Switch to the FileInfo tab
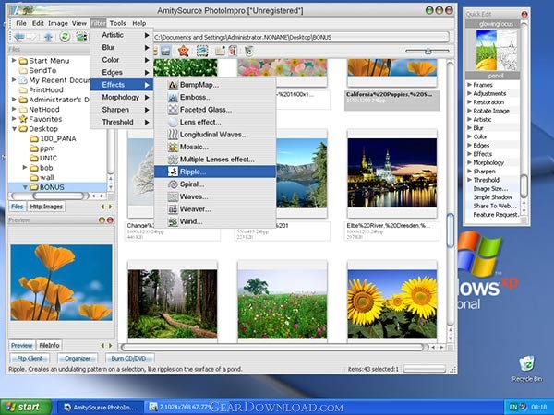The width and height of the screenshot is (554, 415). [x=49, y=346]
